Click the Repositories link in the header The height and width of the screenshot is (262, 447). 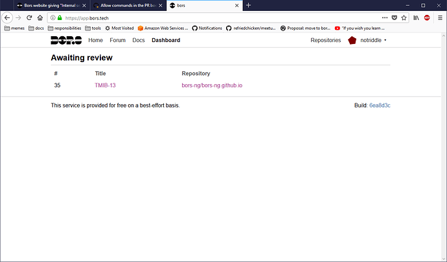coord(325,40)
